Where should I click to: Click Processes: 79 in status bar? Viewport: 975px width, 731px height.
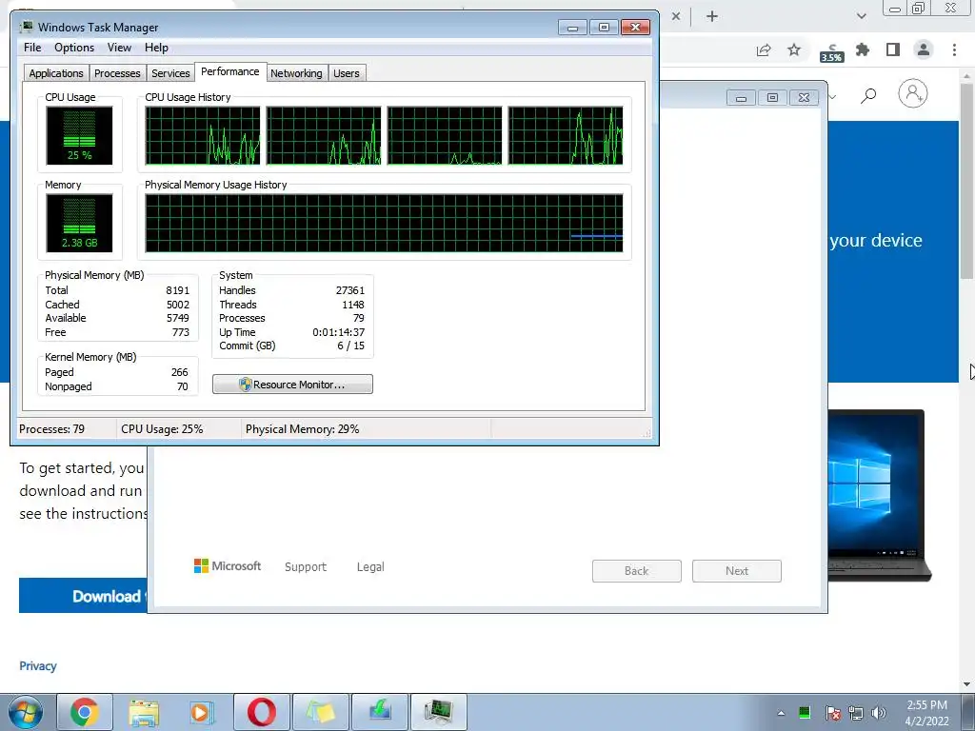(x=51, y=429)
